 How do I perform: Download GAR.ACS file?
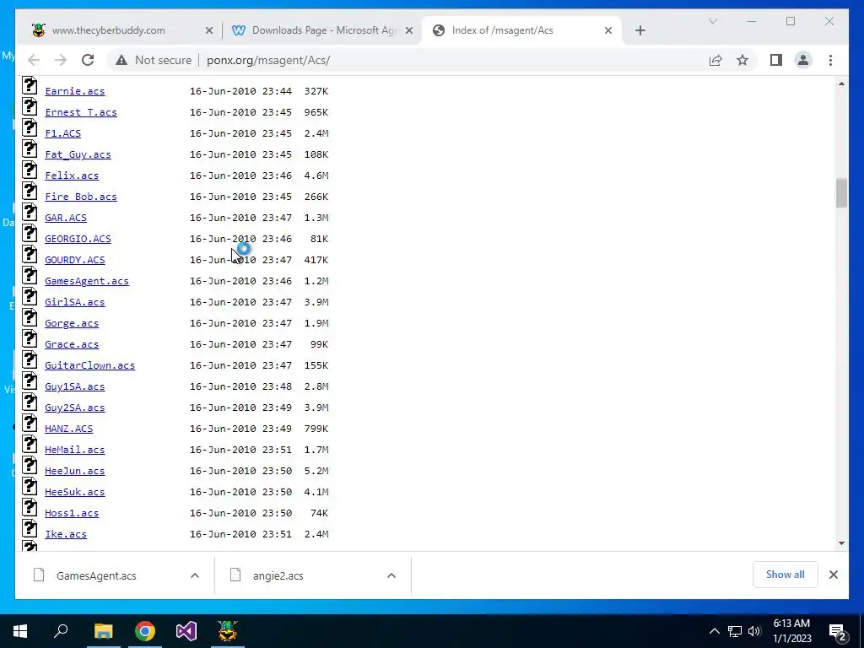click(x=66, y=218)
